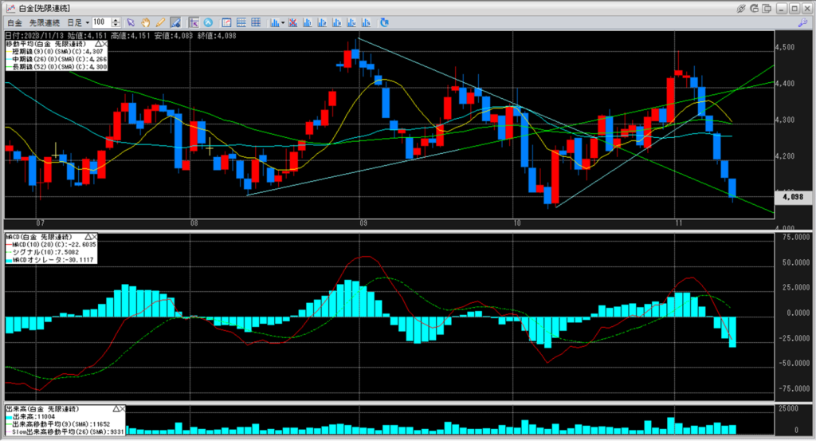
Task: Select the arrow pointer tool
Action: [x=131, y=23]
